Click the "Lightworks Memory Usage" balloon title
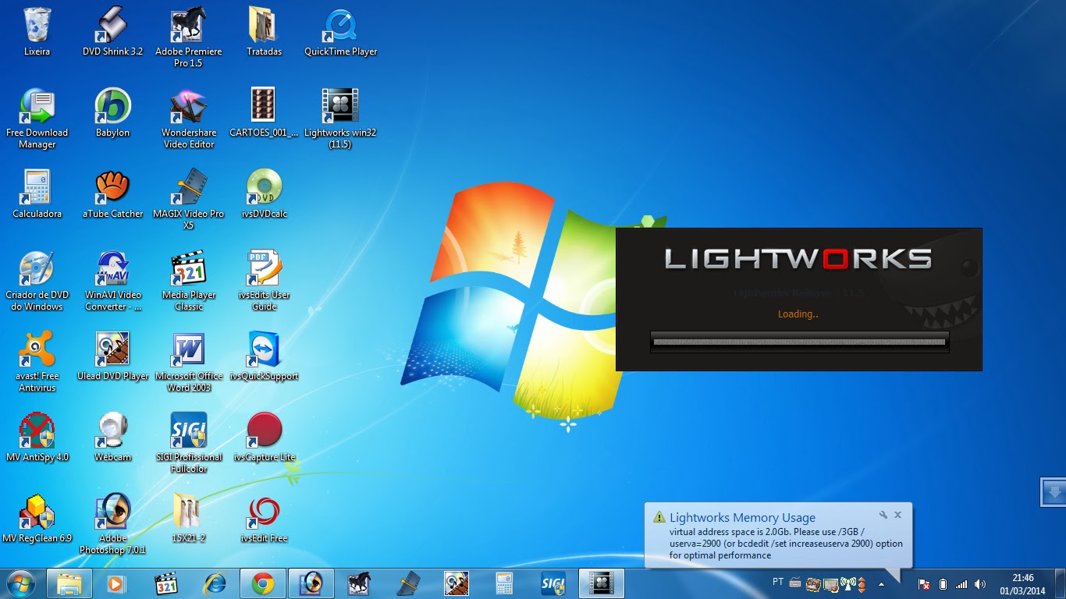The width and height of the screenshot is (1066, 599). 742,517
